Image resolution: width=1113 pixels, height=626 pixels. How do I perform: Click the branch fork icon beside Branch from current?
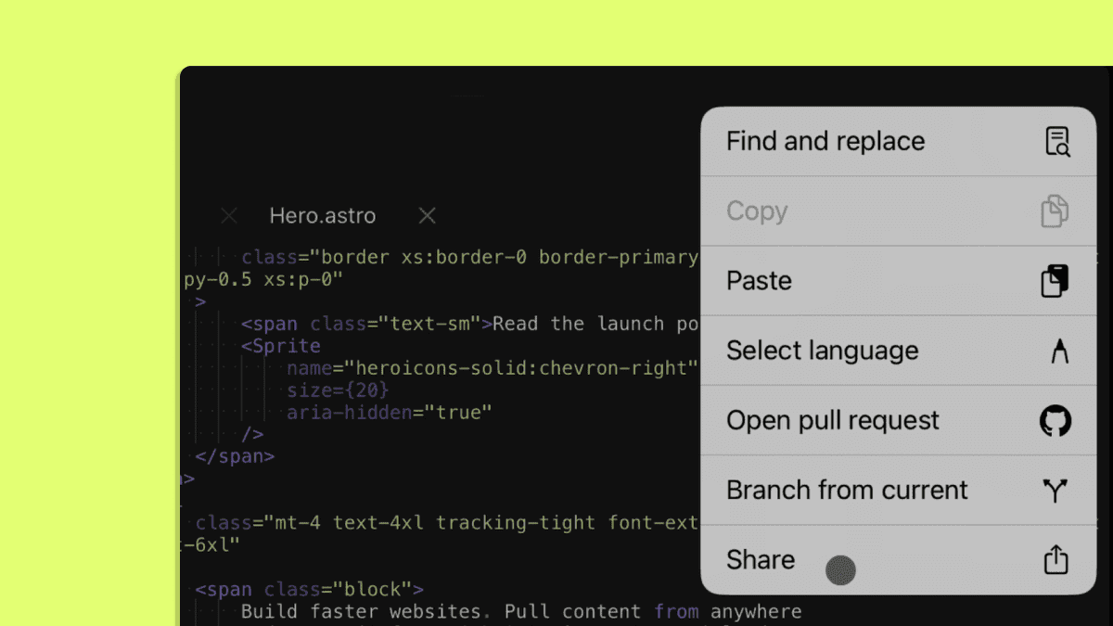click(x=1055, y=490)
